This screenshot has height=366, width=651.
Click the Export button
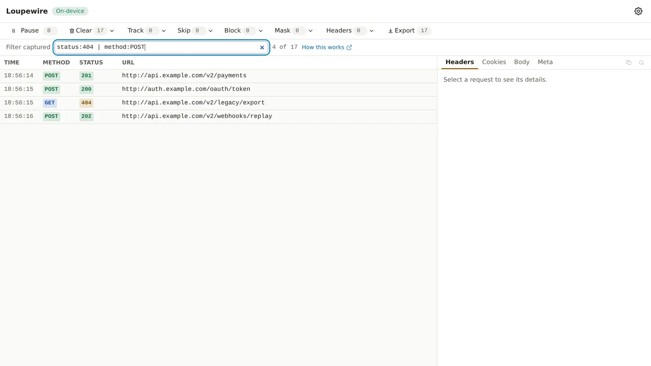click(x=409, y=30)
